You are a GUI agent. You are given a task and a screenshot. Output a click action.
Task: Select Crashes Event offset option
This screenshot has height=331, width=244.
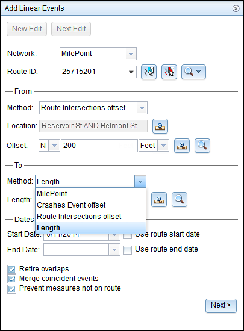coord(90,205)
